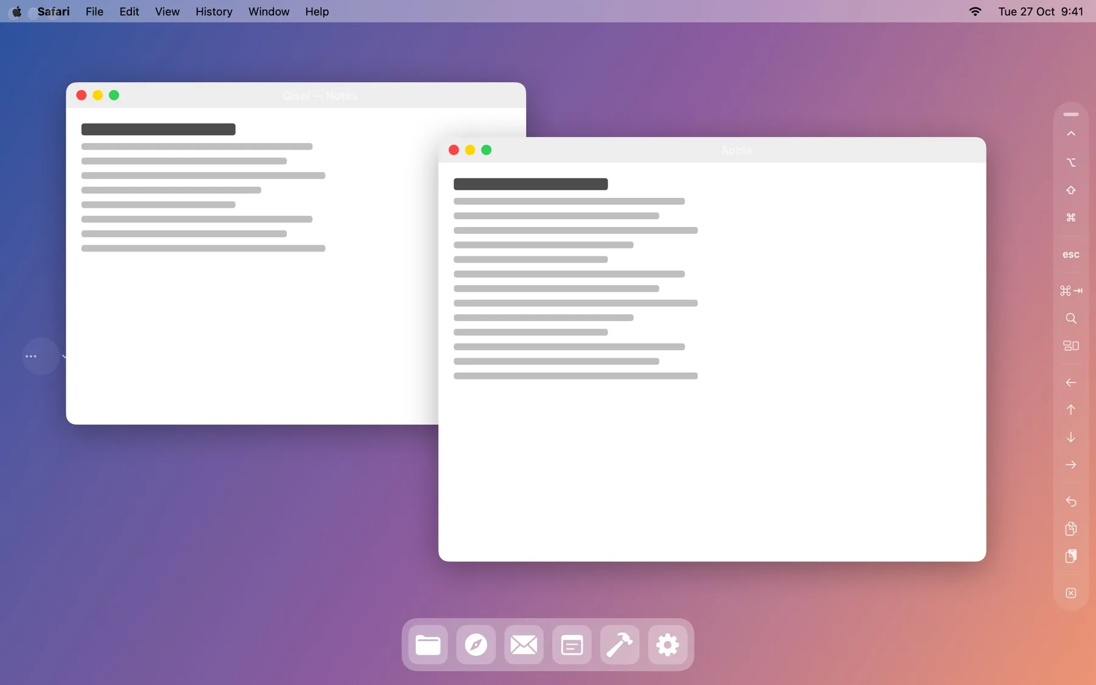Image resolution: width=1096 pixels, height=685 pixels.
Task: Toggle the Control modifier key in the sidebar
Action: [1071, 134]
